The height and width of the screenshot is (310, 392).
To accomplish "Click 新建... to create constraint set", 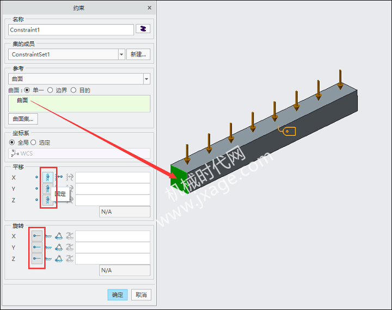I will [138, 54].
